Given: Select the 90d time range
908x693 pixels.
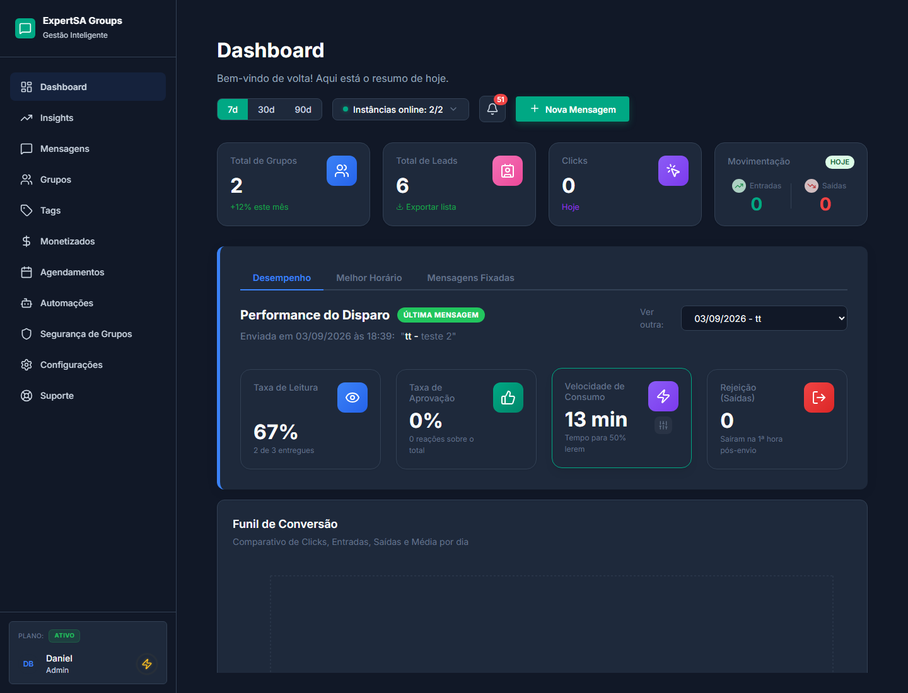Looking at the screenshot, I should 303,110.
